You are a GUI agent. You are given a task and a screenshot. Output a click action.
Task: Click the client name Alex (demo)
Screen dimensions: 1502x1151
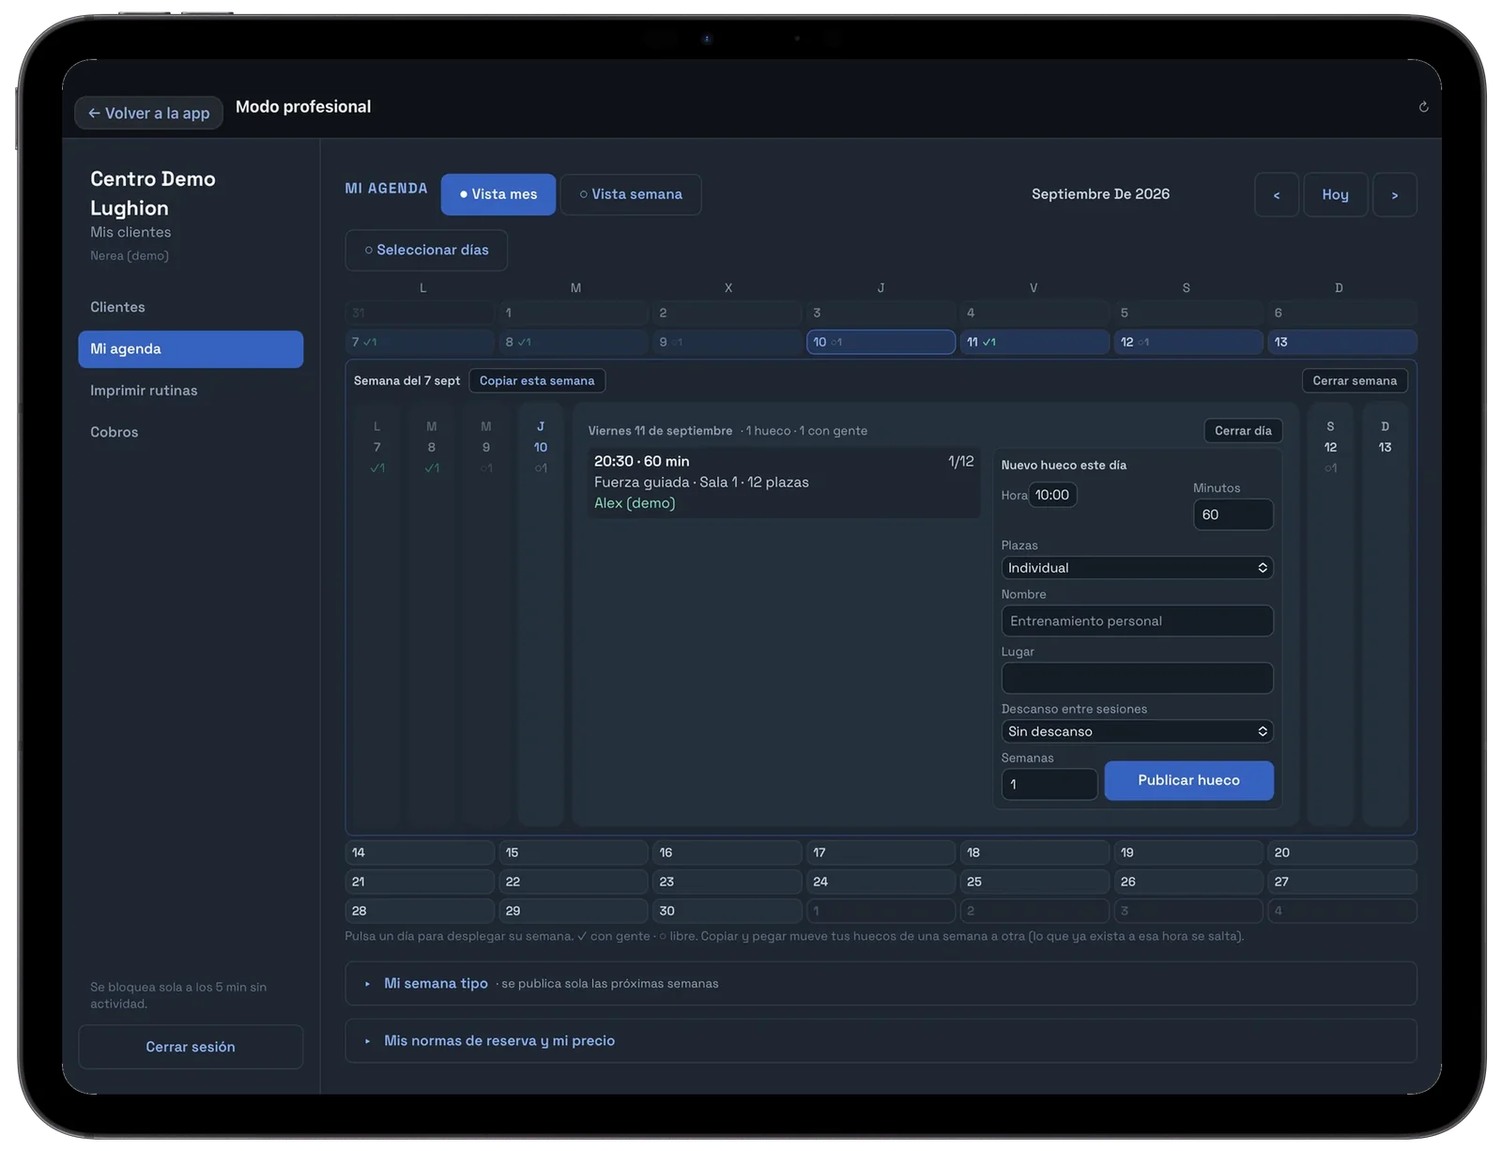(x=635, y=503)
